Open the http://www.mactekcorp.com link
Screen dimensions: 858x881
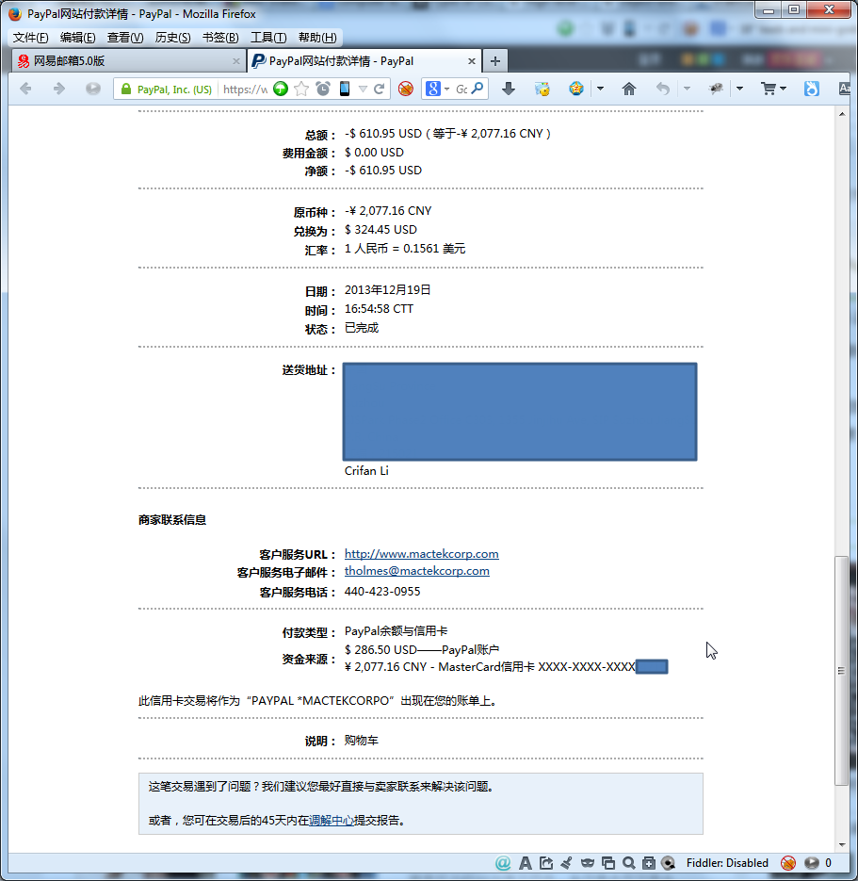422,554
